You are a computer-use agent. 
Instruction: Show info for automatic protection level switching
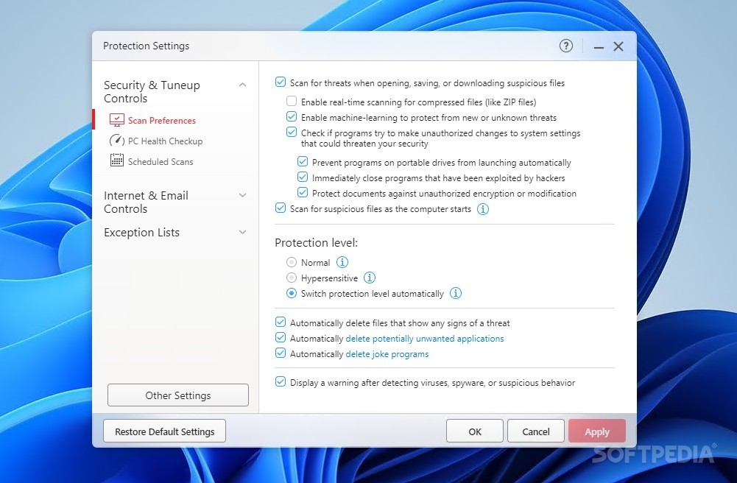(x=456, y=293)
